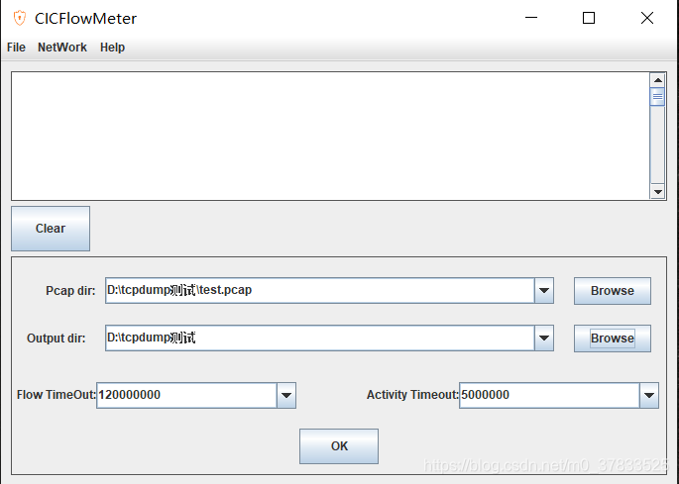Image resolution: width=679 pixels, height=484 pixels.
Task: Click the log area scroll-up arrow
Action: click(x=658, y=80)
